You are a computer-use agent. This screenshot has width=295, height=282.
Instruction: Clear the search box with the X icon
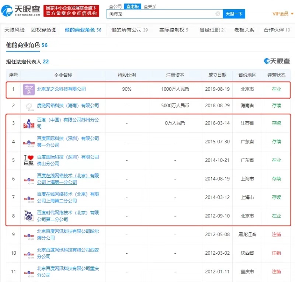point(218,14)
